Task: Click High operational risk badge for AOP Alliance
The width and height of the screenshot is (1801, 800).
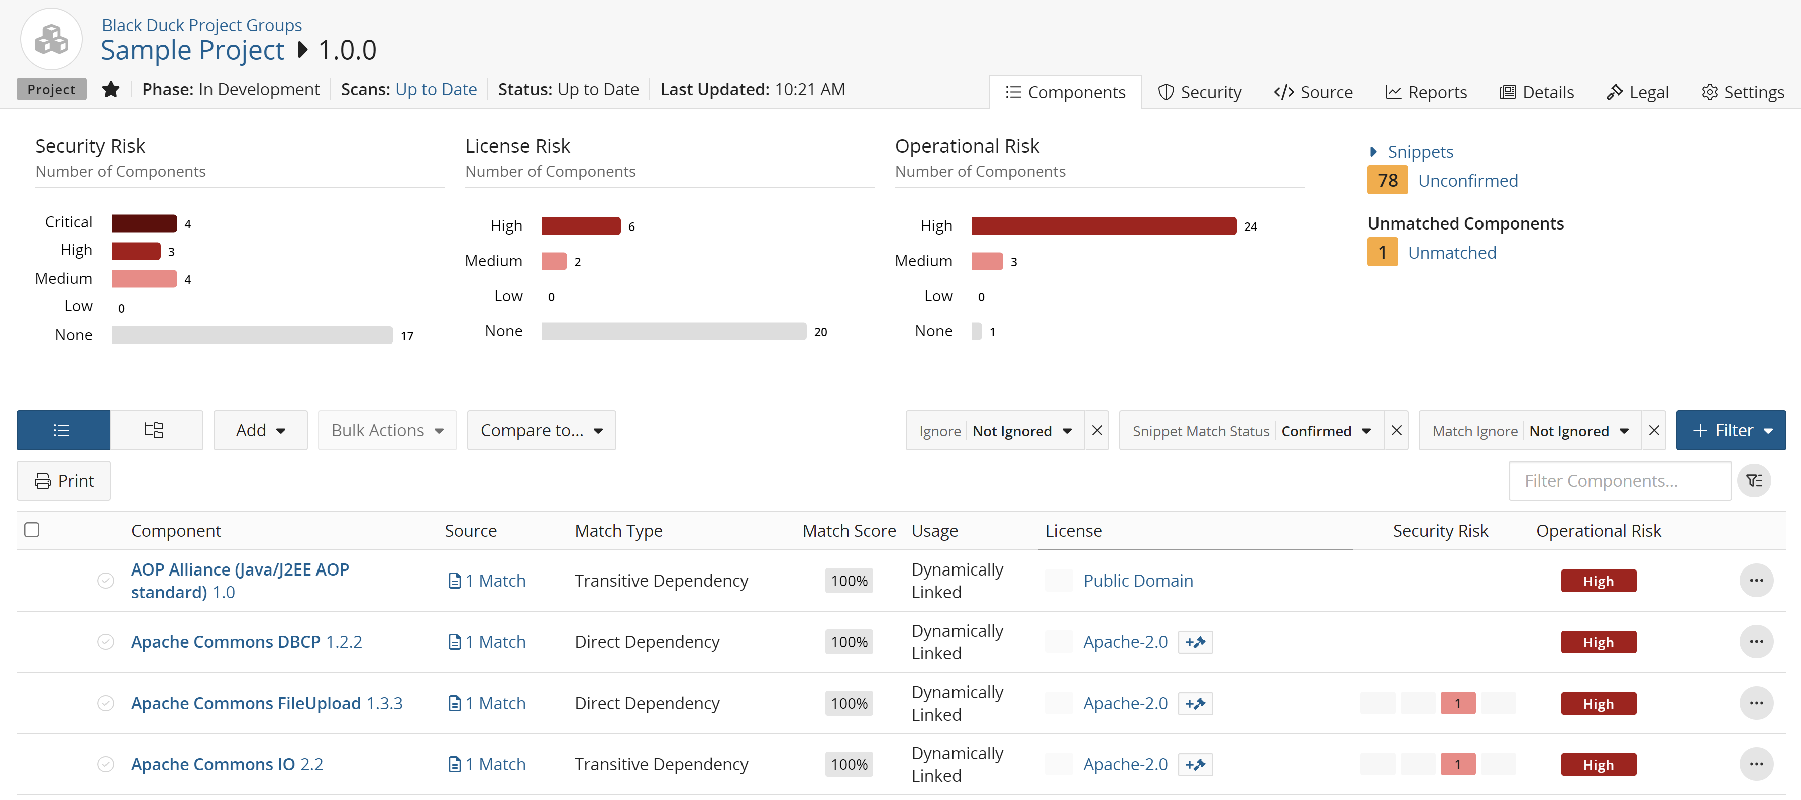Action: coord(1598,581)
